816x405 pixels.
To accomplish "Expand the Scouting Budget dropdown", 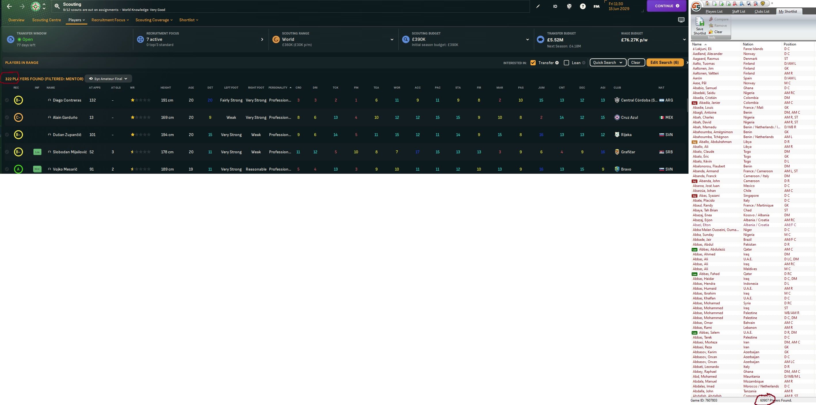I will (x=527, y=40).
